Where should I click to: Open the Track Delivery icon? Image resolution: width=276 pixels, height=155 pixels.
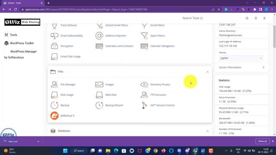pyautogui.click(x=54, y=25)
